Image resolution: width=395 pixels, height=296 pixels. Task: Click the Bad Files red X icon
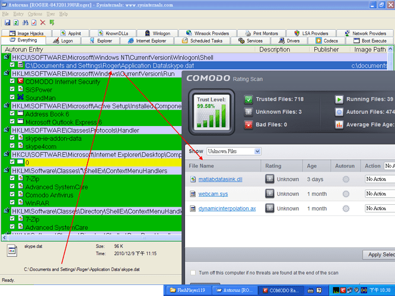pyautogui.click(x=249, y=124)
